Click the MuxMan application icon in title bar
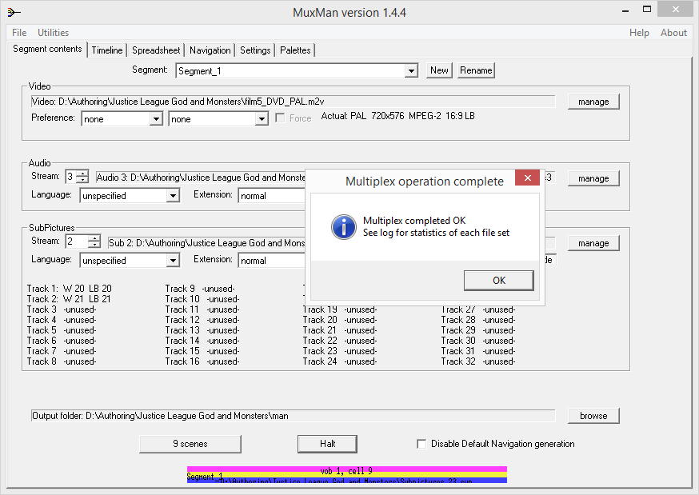This screenshot has width=699, height=495. coord(14,13)
